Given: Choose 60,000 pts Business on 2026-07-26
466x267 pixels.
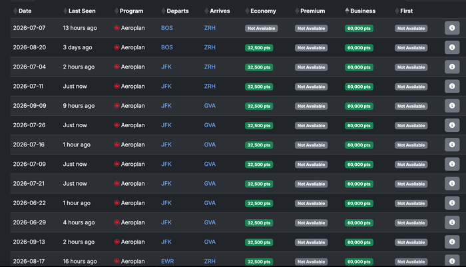Looking at the screenshot, I should pos(359,125).
